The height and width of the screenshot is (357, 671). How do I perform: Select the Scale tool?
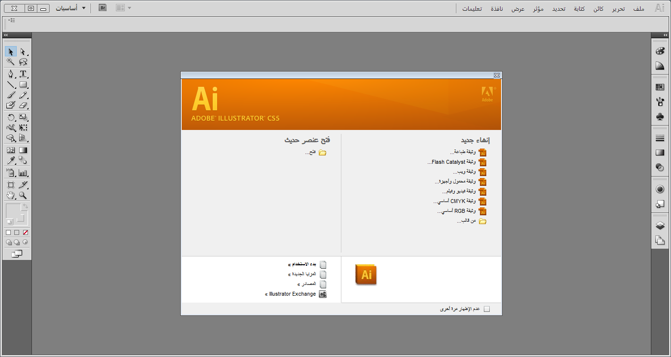(23, 117)
